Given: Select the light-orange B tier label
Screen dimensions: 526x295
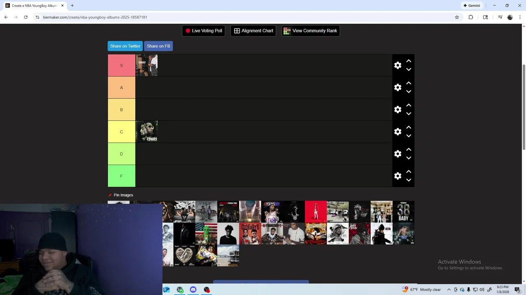Looking at the screenshot, I should pyautogui.click(x=121, y=110).
